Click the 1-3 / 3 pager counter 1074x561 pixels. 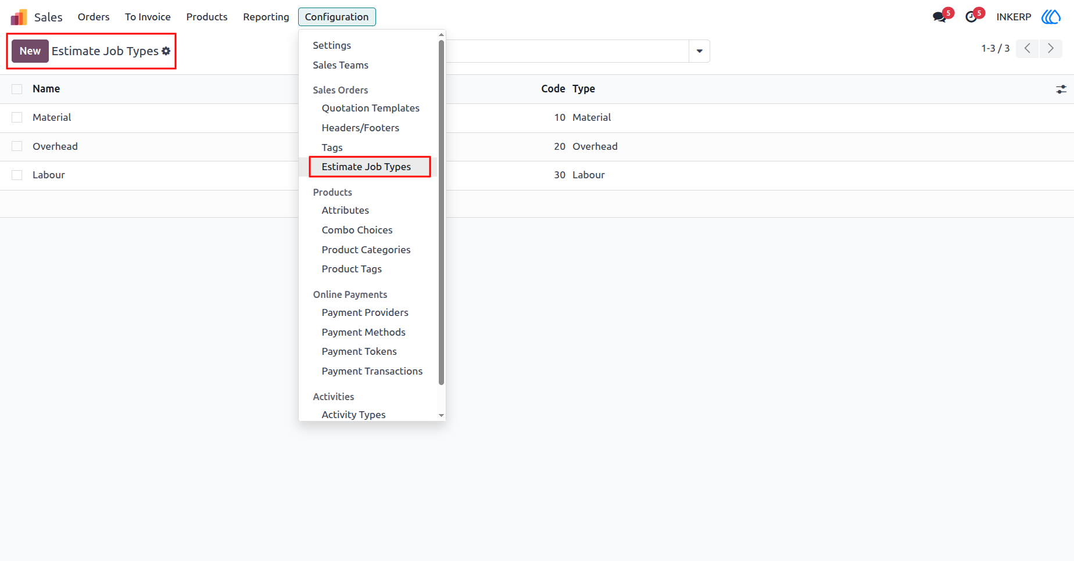(x=996, y=49)
